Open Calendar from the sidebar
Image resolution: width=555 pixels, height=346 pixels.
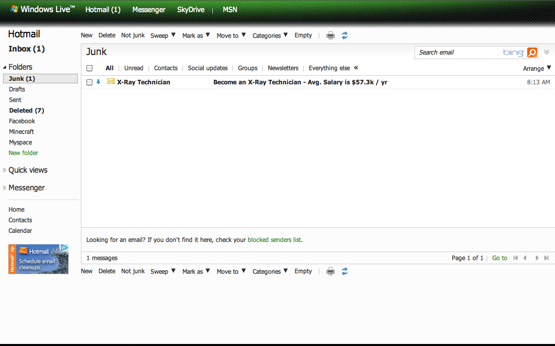[20, 231]
